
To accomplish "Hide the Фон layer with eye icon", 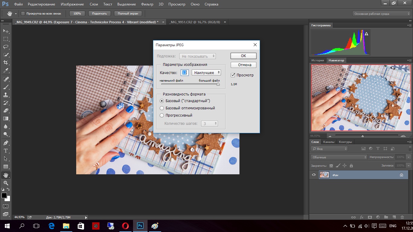I will tap(314, 175).
